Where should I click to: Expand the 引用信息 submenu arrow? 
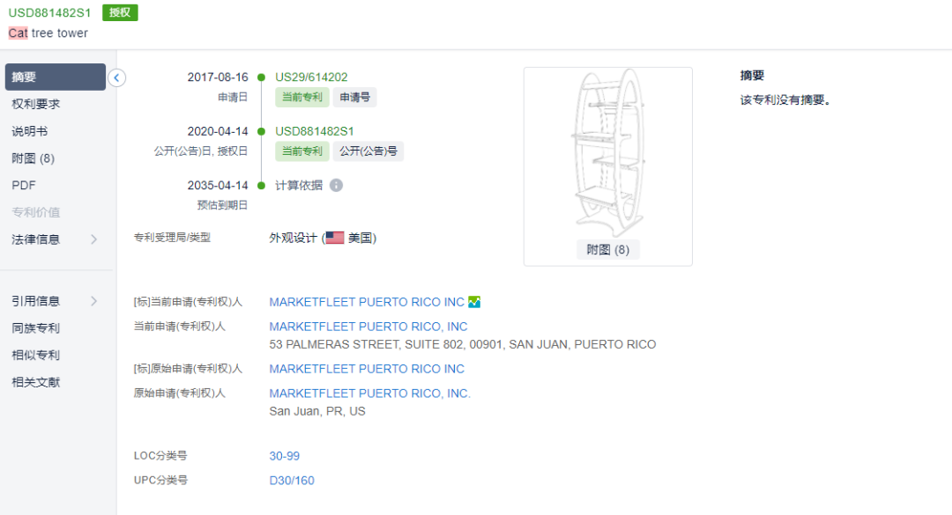click(x=94, y=301)
